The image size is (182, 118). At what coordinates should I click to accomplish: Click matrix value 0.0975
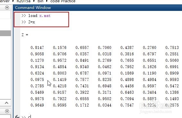coord(37,80)
